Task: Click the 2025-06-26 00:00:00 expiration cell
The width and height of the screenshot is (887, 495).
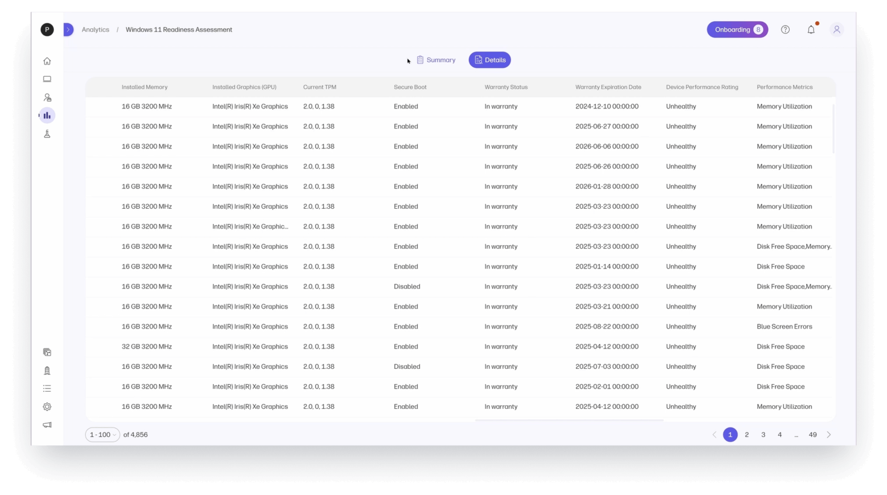Action: tap(607, 167)
